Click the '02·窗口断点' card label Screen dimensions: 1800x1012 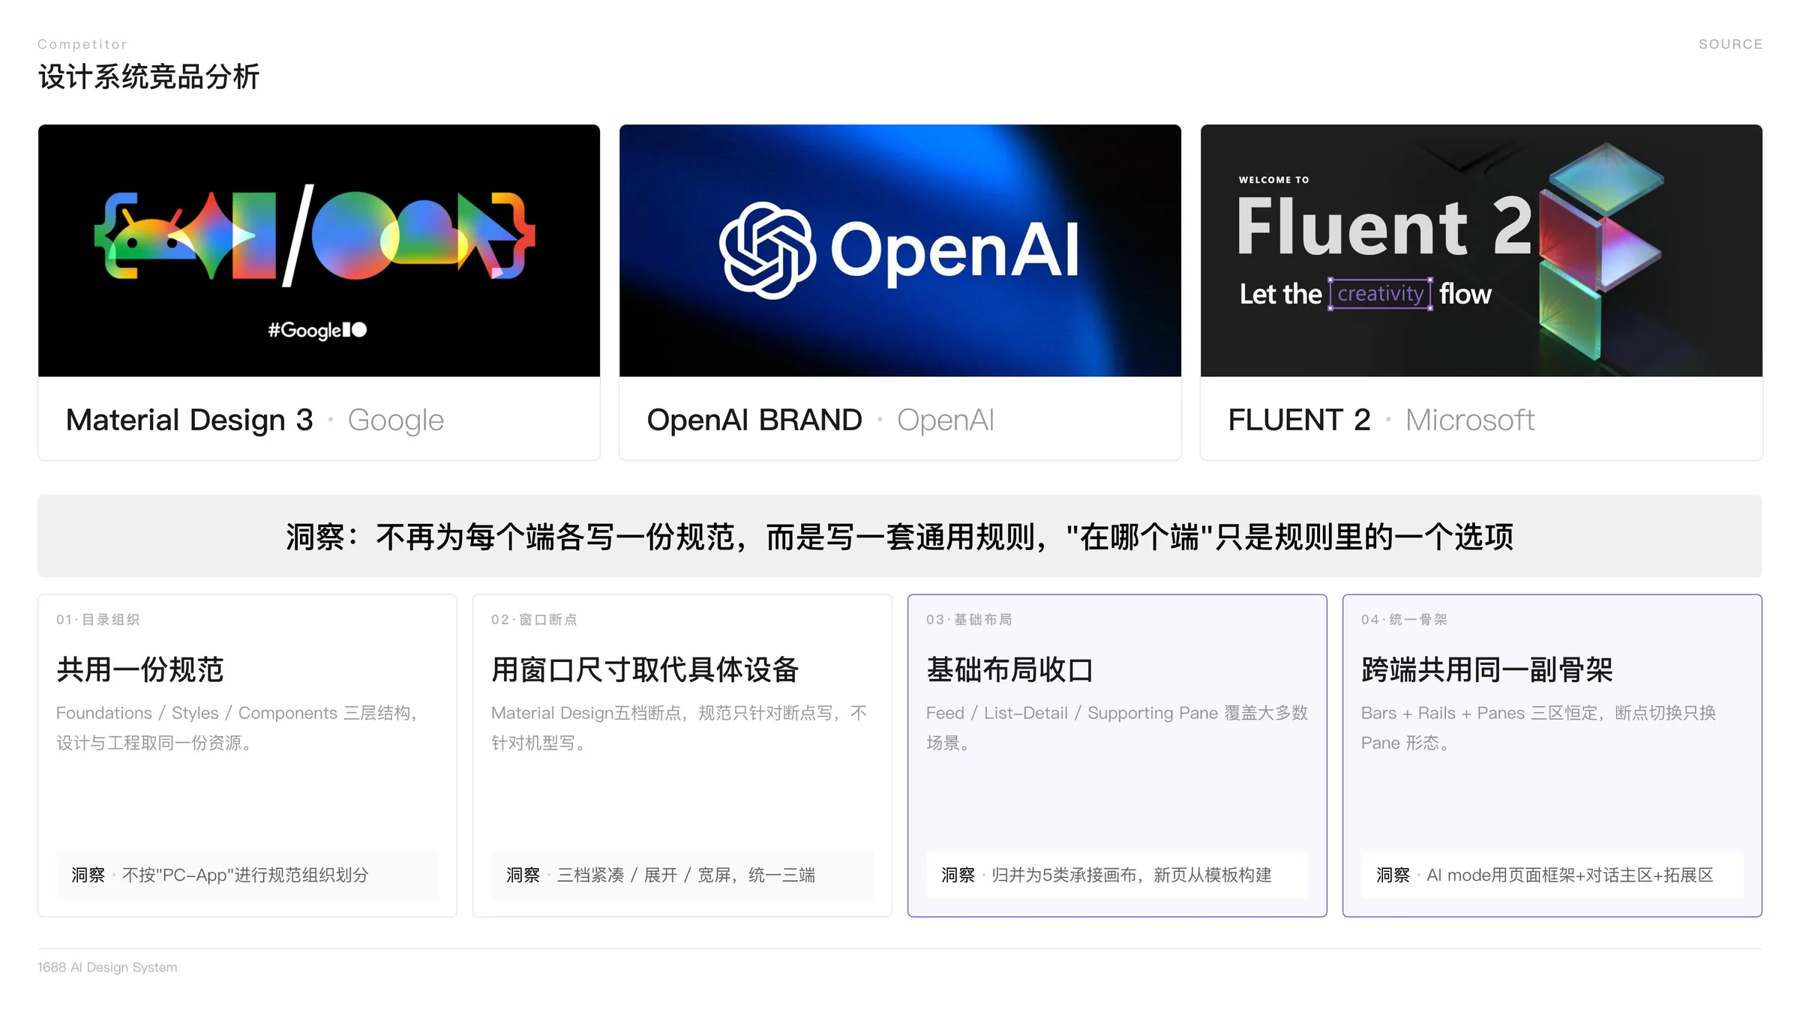tap(534, 619)
